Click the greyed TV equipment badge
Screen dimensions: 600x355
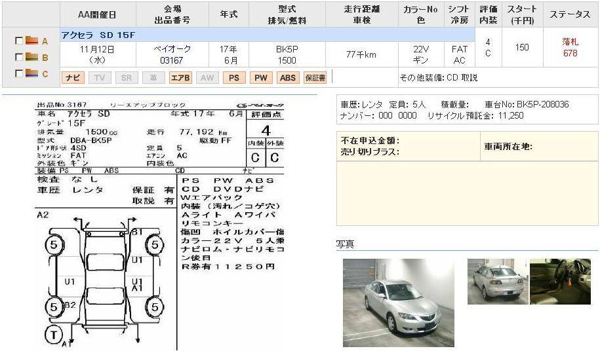(100, 77)
